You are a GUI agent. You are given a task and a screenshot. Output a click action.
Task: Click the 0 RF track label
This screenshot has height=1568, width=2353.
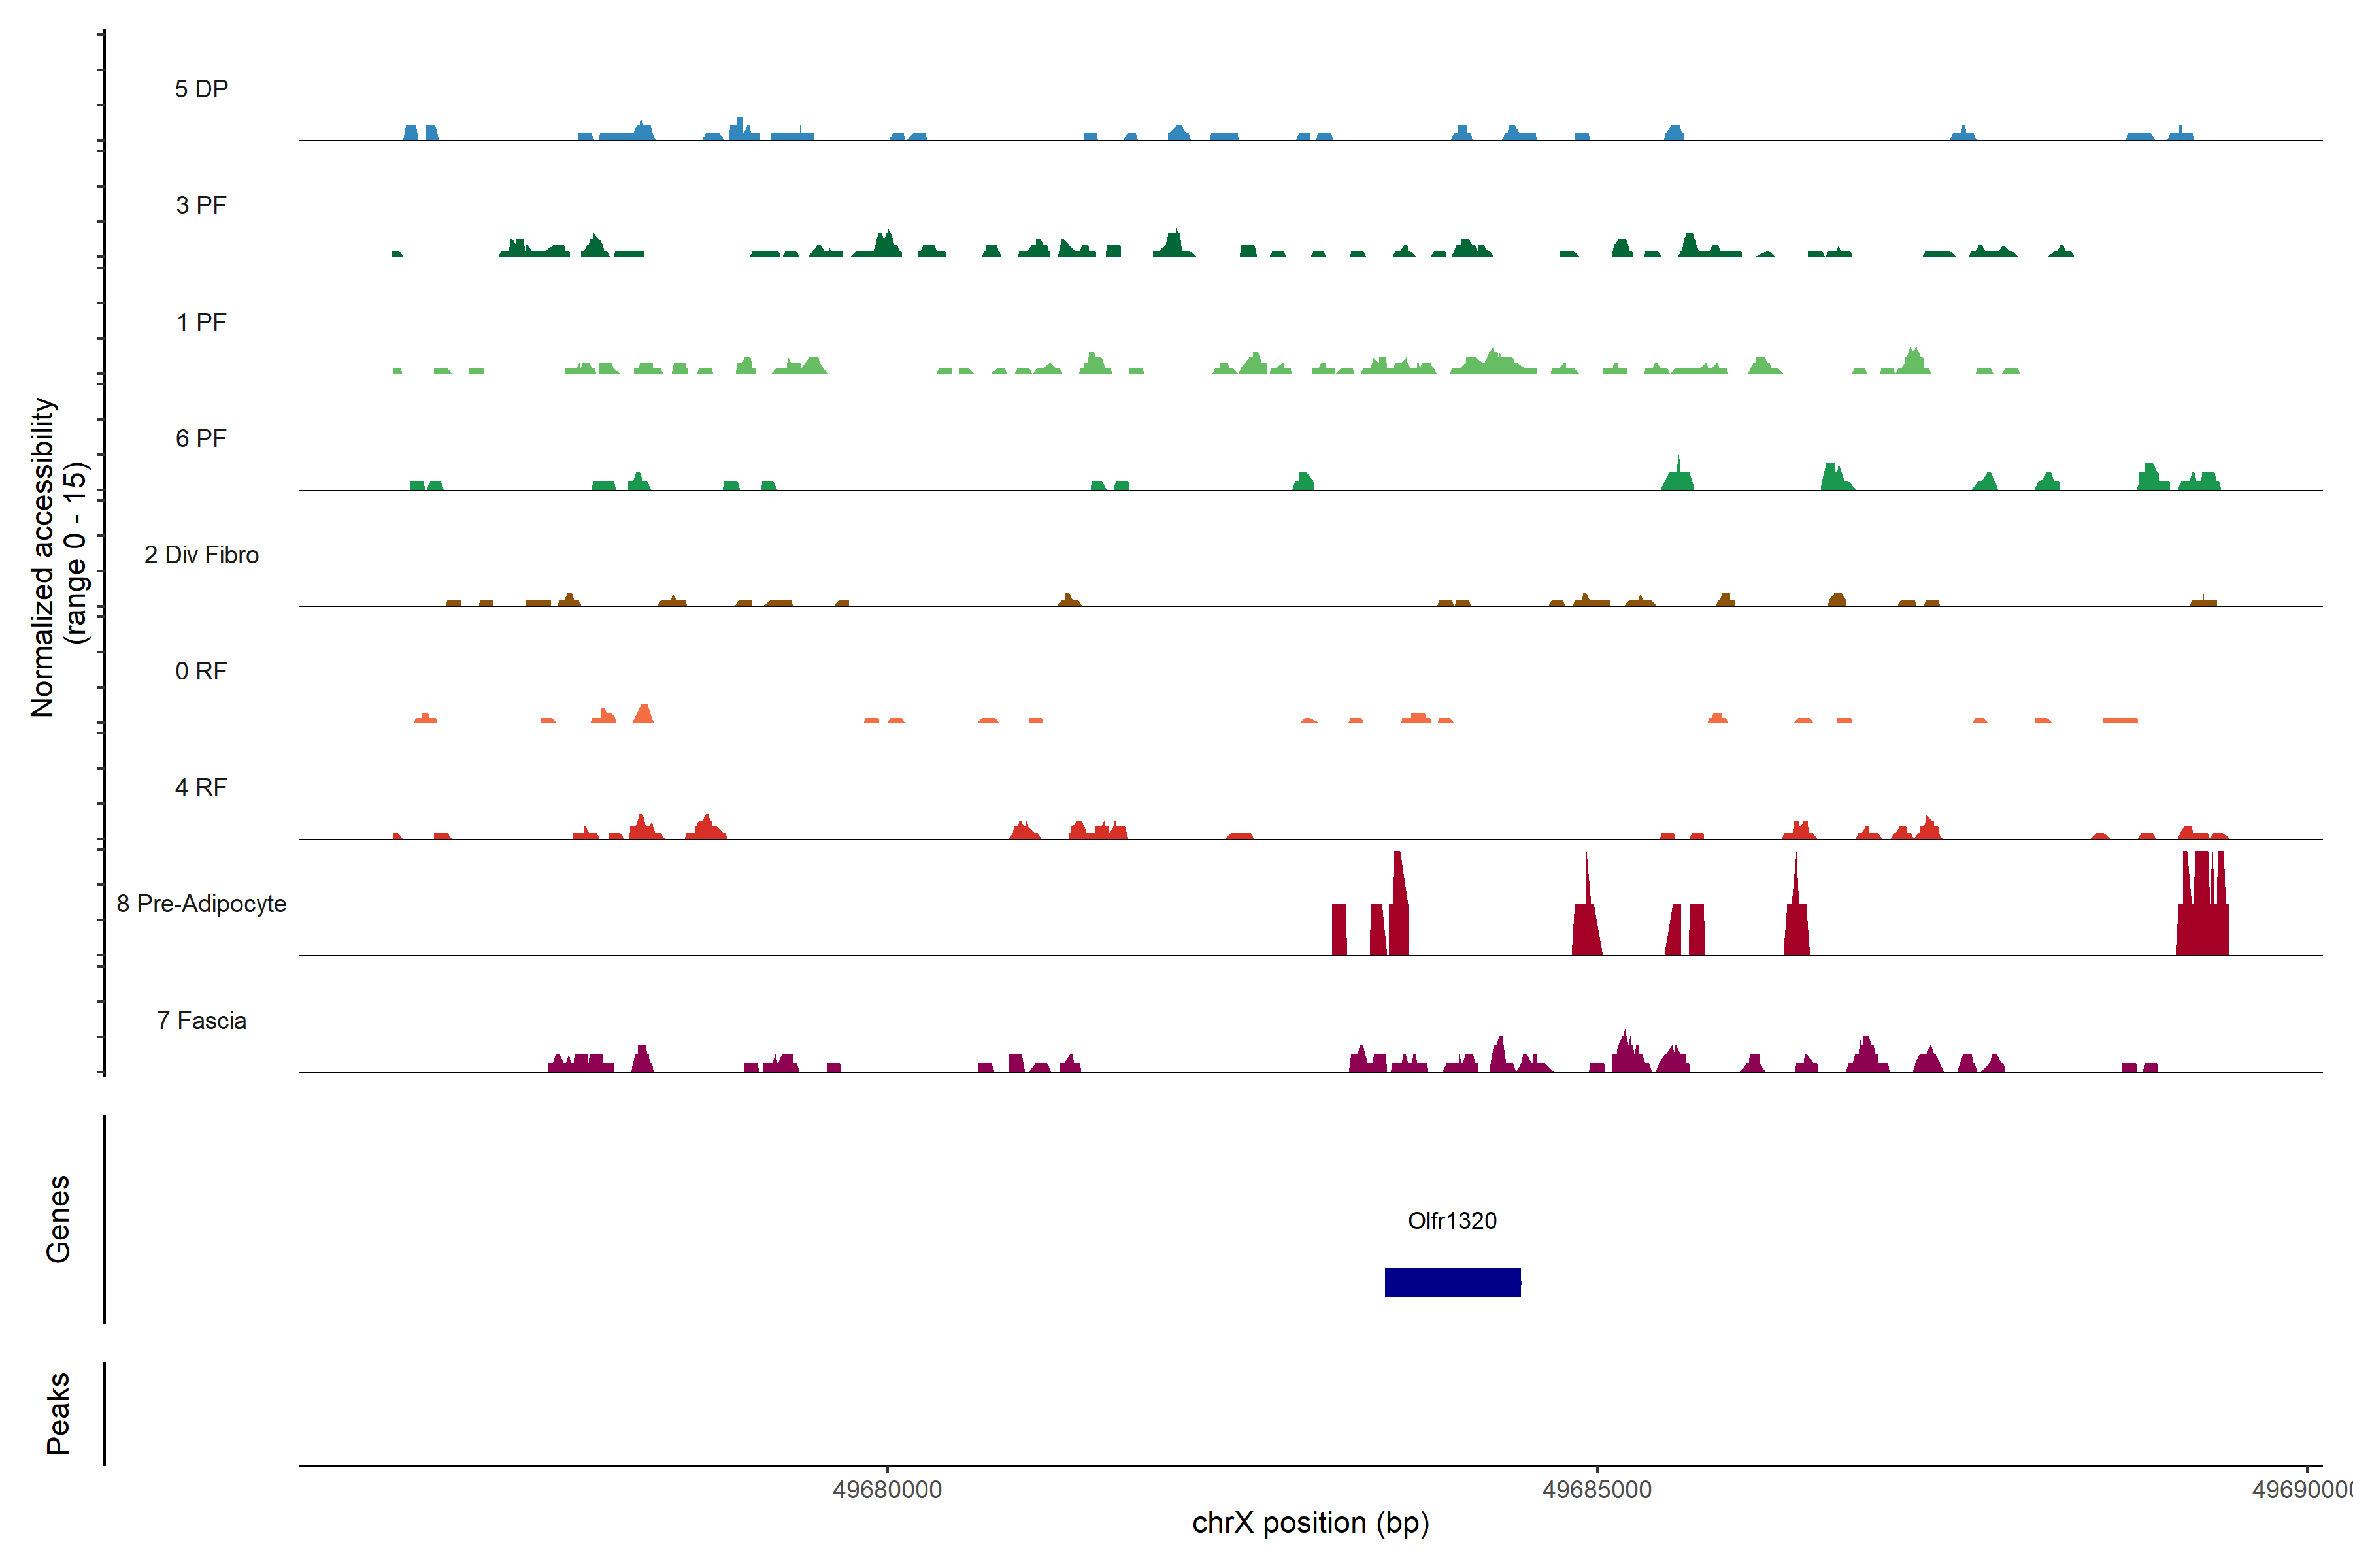tap(201, 671)
